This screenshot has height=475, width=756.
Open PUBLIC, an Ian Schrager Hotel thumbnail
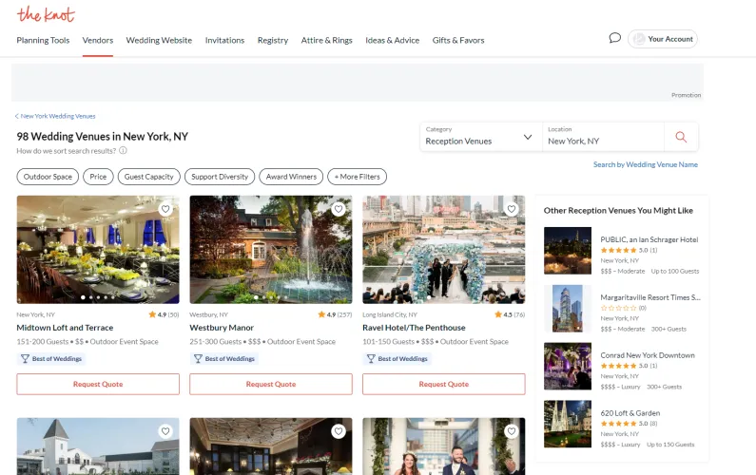coord(568,251)
